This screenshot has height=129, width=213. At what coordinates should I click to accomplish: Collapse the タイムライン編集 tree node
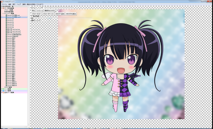pyautogui.click(x=3, y=13)
